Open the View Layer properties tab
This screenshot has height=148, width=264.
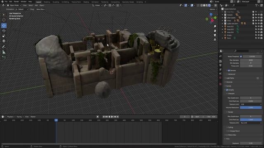tap(220, 69)
